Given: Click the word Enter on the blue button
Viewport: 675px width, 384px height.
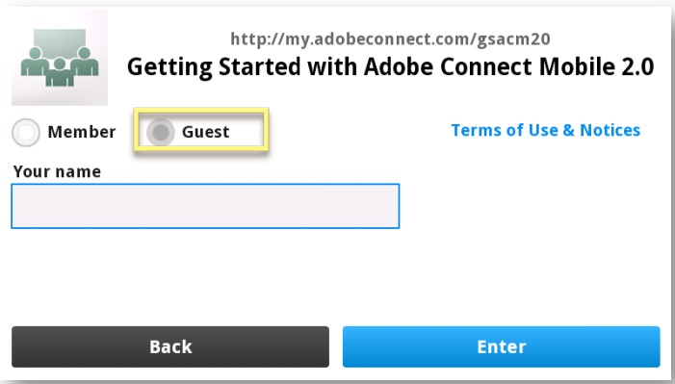Looking at the screenshot, I should [502, 346].
